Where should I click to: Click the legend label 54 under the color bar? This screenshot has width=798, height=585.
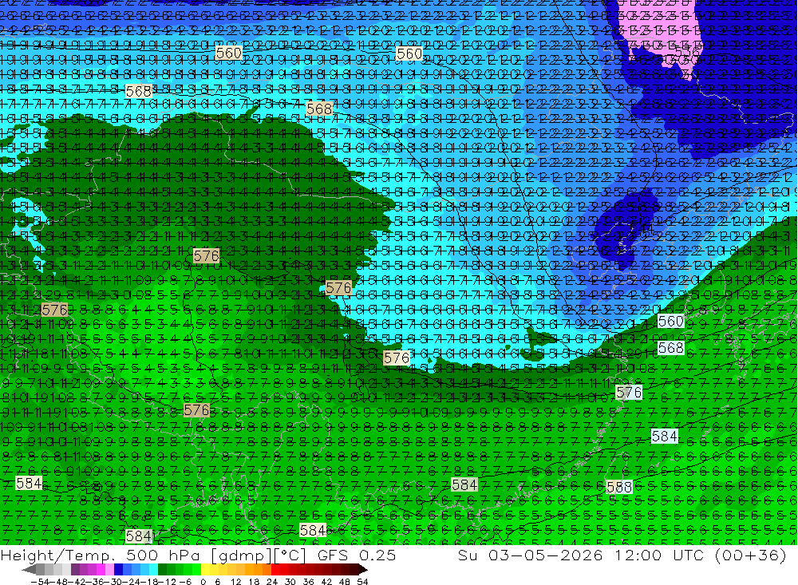(362, 582)
